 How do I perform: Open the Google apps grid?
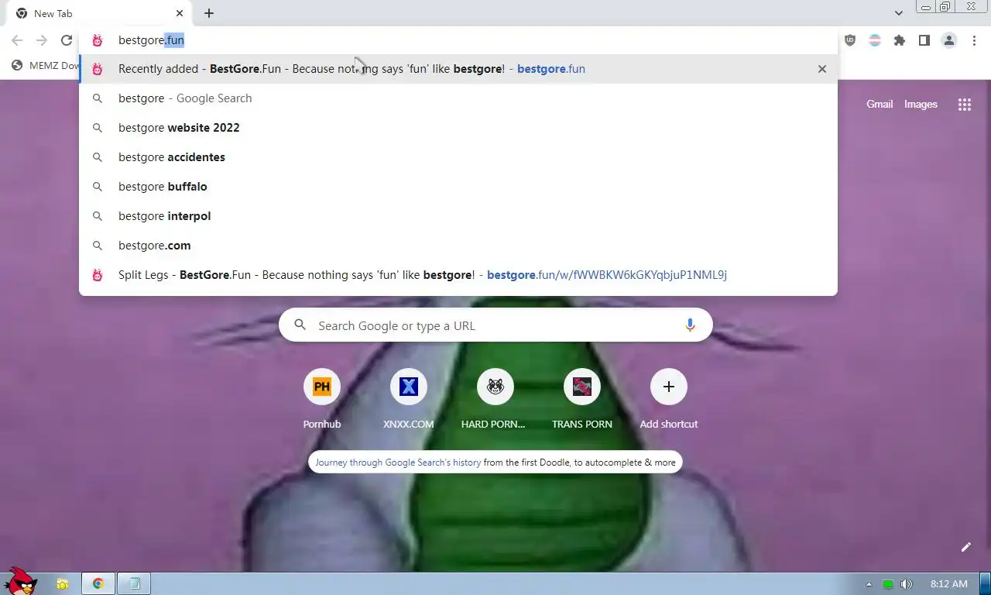click(x=965, y=105)
